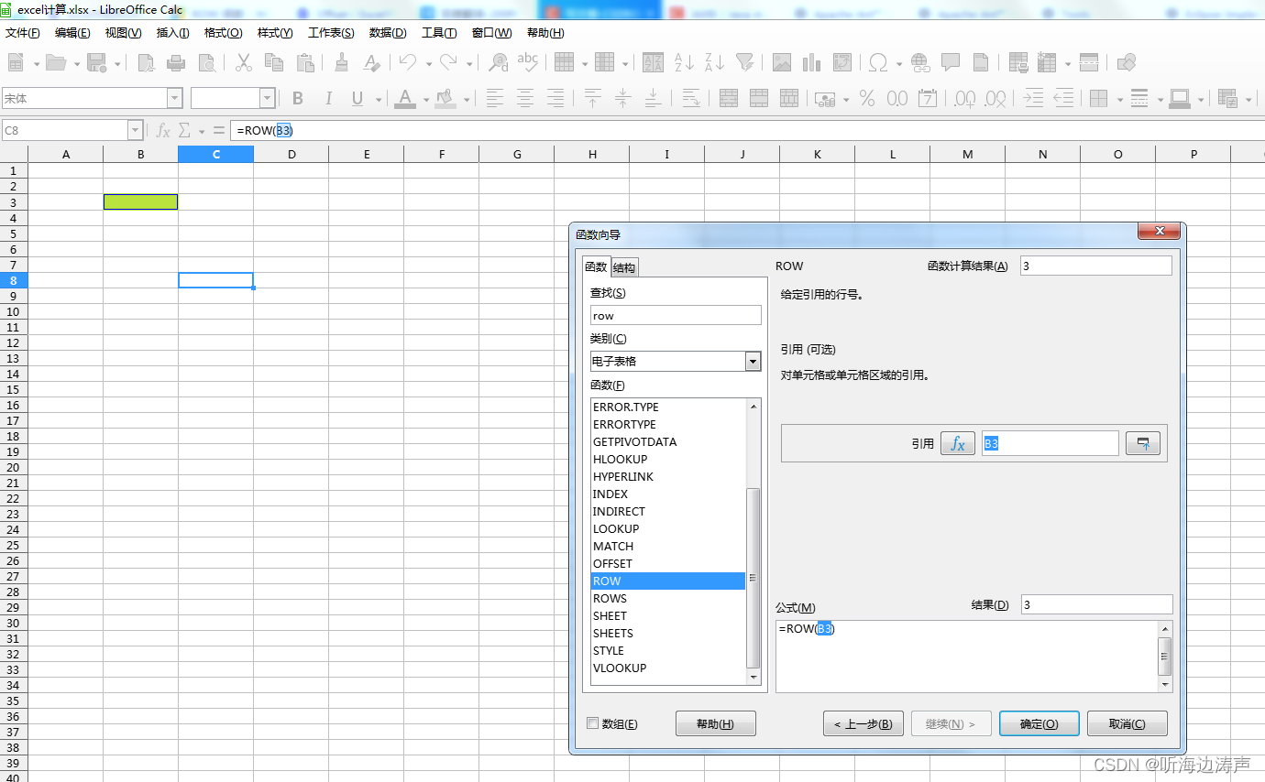Click the < 上一步(B) button

tap(863, 723)
